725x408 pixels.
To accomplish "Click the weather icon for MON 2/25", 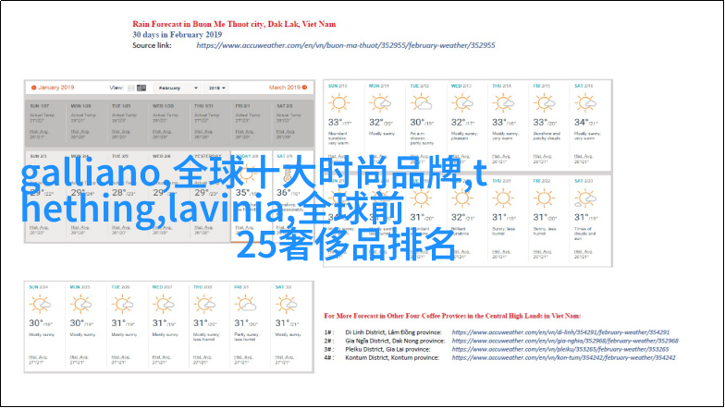I will pos(81,305).
